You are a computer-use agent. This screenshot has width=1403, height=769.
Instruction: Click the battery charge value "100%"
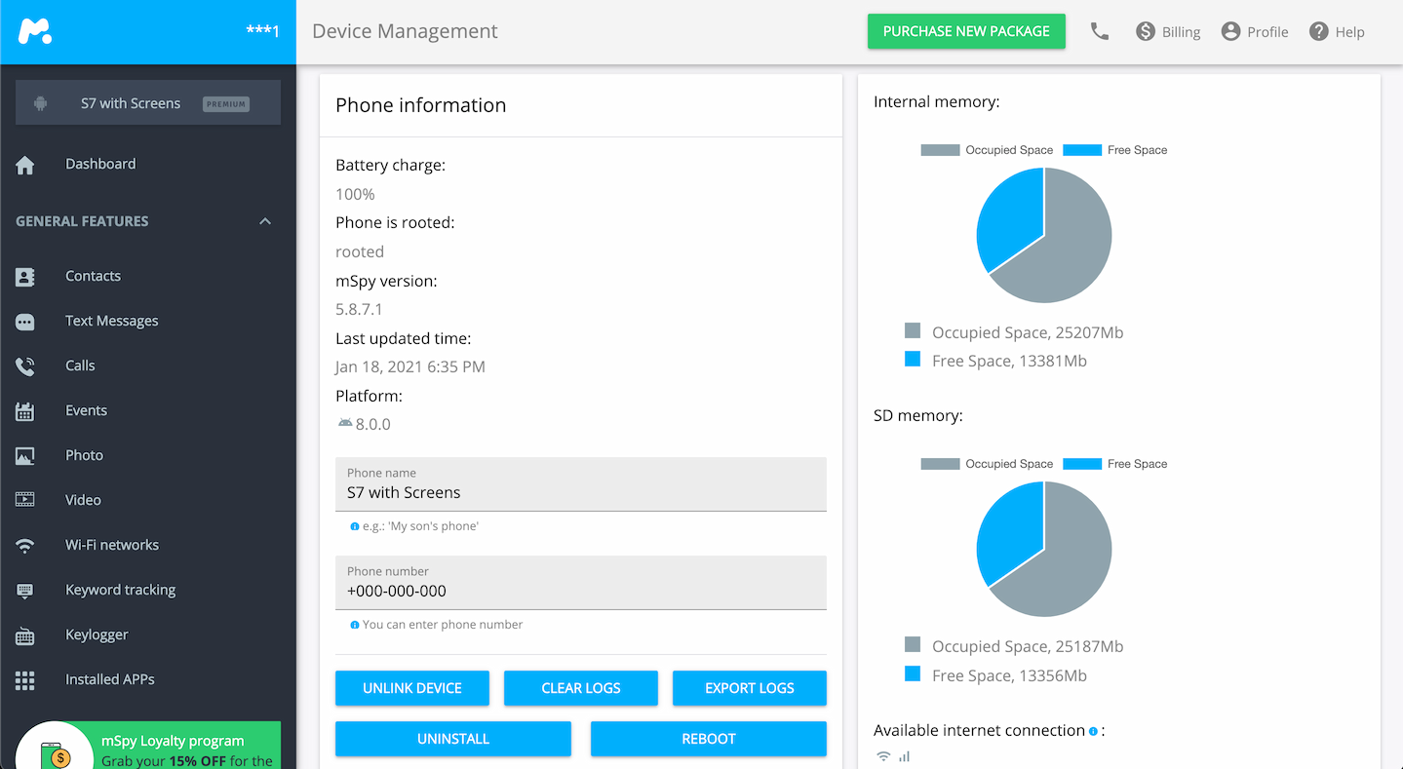pos(355,194)
